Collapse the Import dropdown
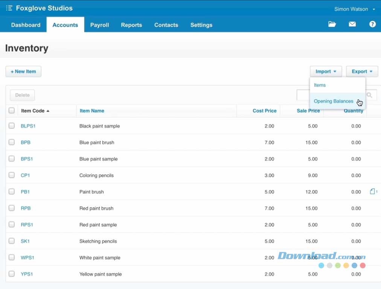Image resolution: width=381 pixels, height=289 pixels. click(326, 71)
